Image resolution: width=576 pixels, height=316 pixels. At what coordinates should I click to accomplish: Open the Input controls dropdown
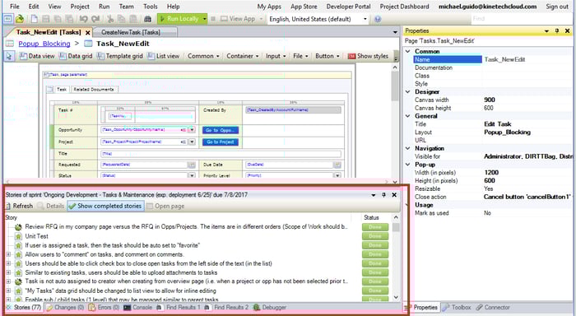276,56
